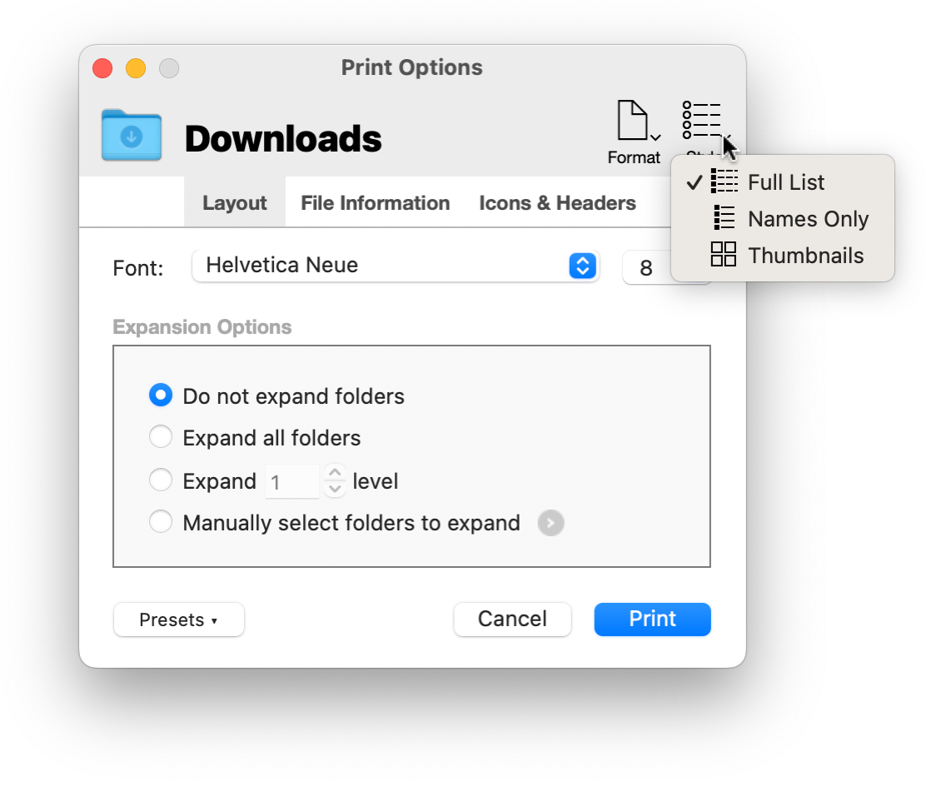The image size is (936, 786).
Task: Switch to the Icons & Headers tab
Action: tap(556, 202)
